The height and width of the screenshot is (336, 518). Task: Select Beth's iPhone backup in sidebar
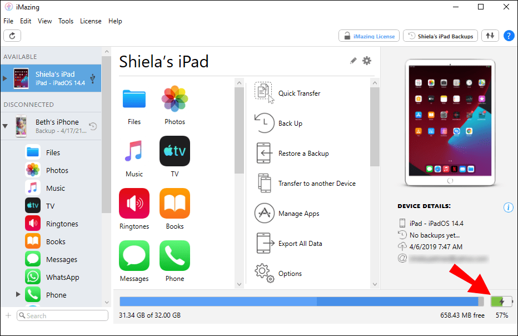click(x=51, y=126)
